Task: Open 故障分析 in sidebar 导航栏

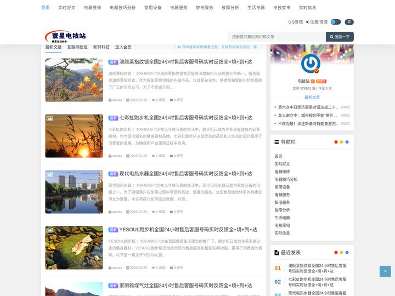Action: [x=282, y=210]
